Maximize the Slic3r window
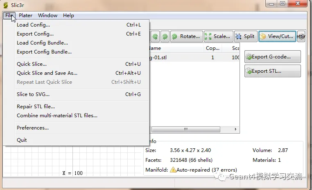Image resolution: width=312 pixels, height=190 pixels. pos(283,4)
